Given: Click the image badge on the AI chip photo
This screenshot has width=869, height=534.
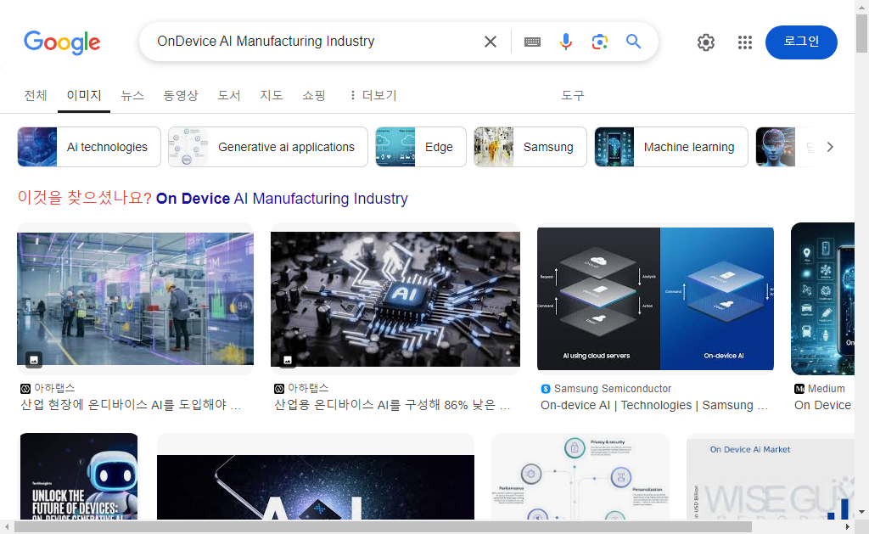Looking at the screenshot, I should 287,360.
